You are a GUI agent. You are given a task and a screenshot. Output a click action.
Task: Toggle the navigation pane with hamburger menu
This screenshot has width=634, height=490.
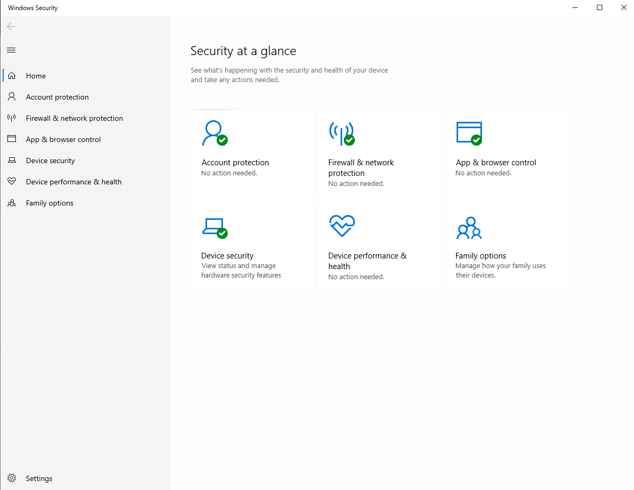(x=11, y=50)
